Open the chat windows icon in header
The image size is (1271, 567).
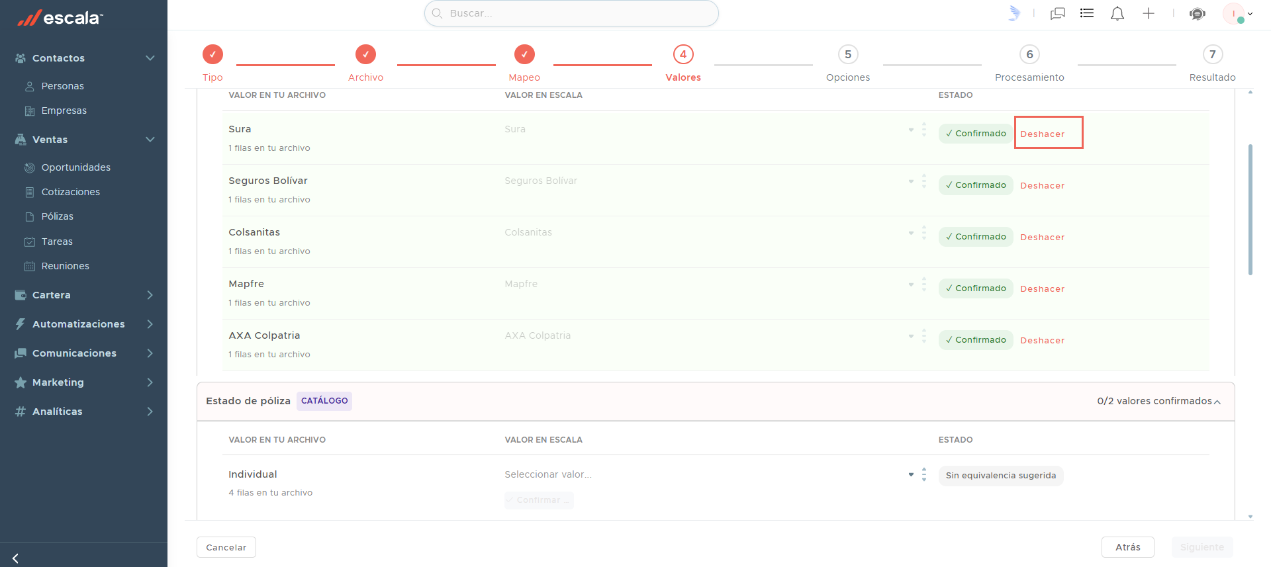[x=1058, y=13]
